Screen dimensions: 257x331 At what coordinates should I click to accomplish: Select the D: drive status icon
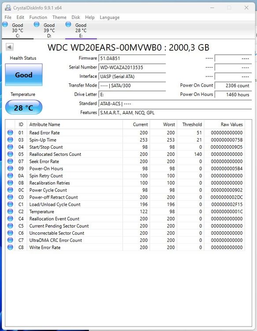pyautogui.click(x=37, y=24)
